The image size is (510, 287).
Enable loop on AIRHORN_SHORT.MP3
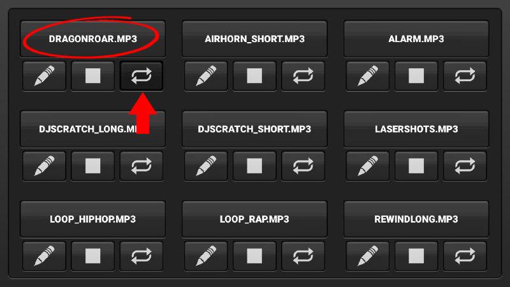[x=303, y=76]
